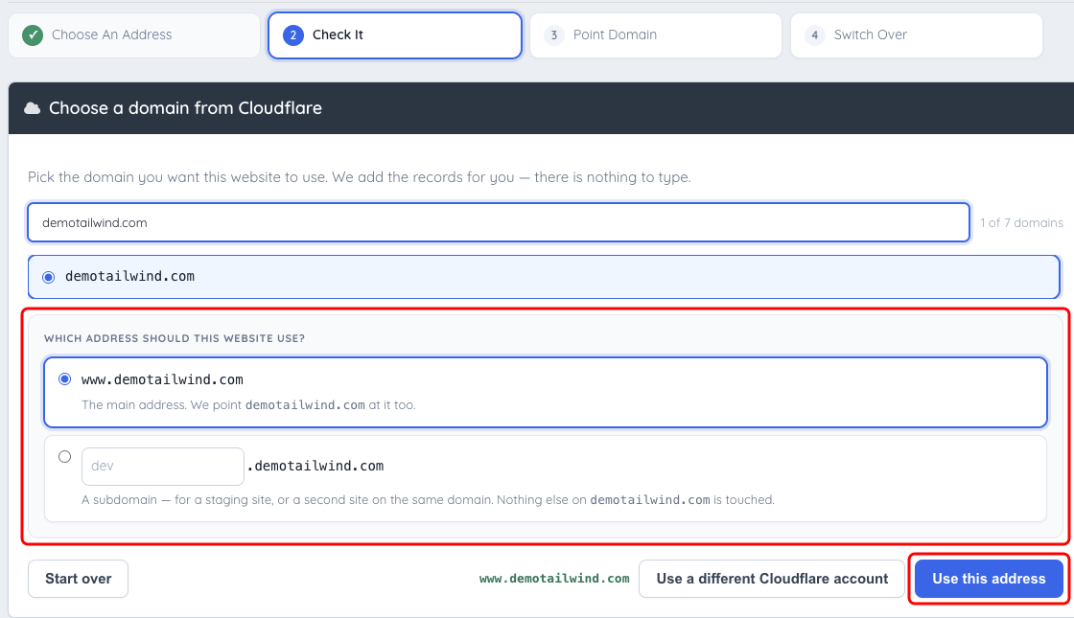Open the Choose An Address step
Viewport: 1074px width, 618px height.
[134, 34]
